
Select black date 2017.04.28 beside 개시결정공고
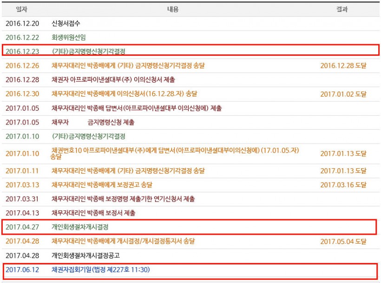point(22,256)
